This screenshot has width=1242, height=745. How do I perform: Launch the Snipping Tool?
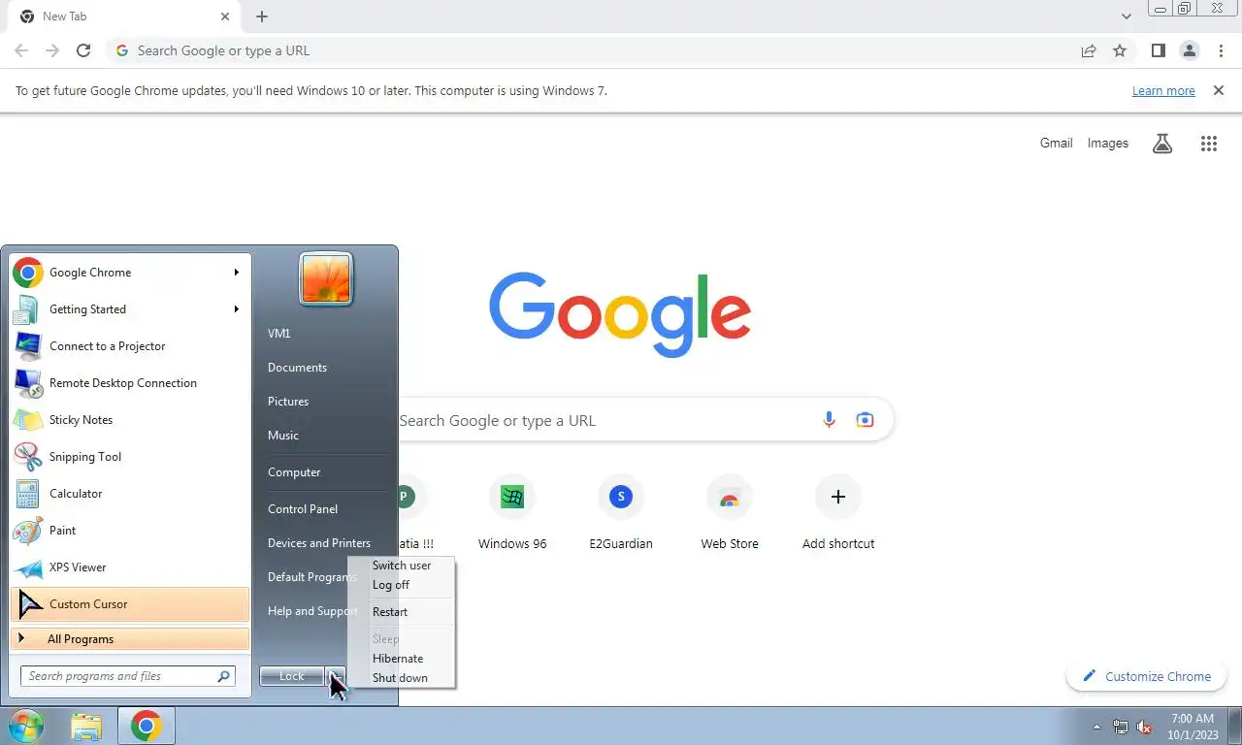pyautogui.click(x=130, y=457)
